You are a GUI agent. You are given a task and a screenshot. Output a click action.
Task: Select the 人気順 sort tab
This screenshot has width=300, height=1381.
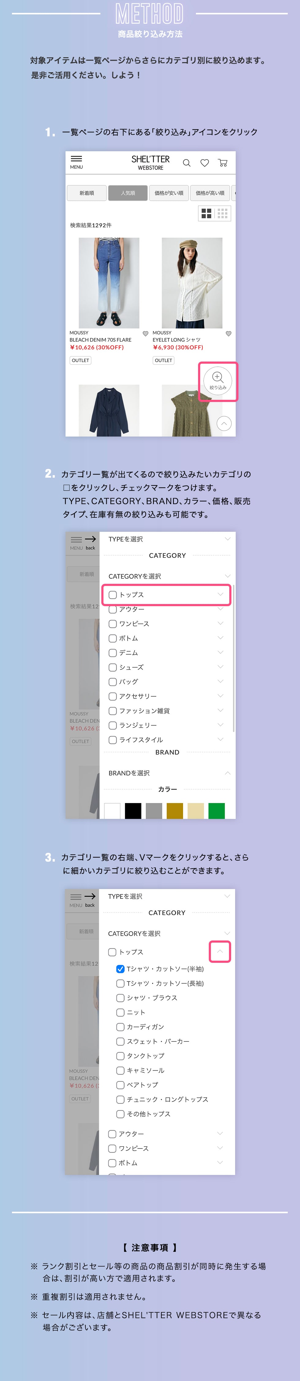pyautogui.click(x=128, y=193)
